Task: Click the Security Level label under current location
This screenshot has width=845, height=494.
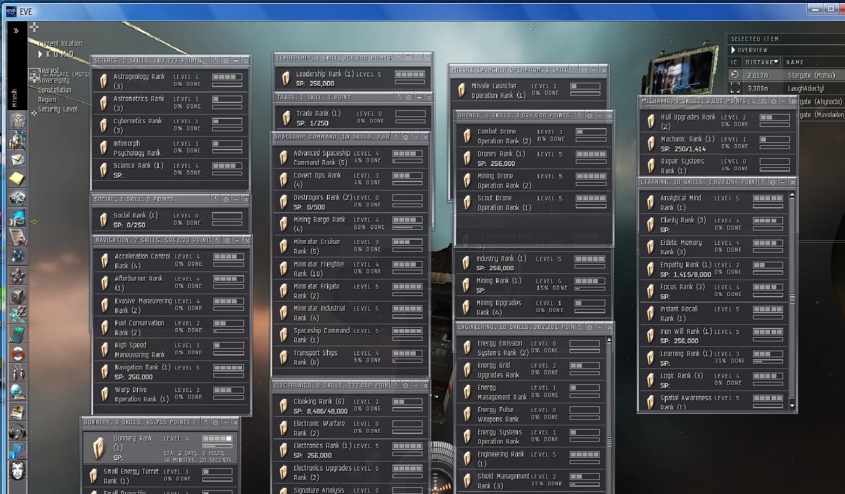Action: 58,109
